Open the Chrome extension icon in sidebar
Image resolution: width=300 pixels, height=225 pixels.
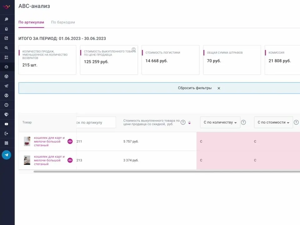tap(6, 77)
